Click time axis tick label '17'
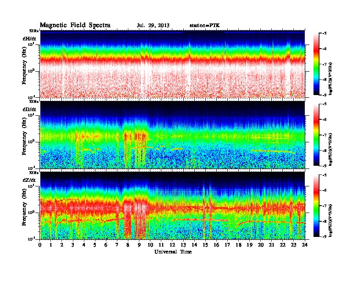 pos(228,245)
